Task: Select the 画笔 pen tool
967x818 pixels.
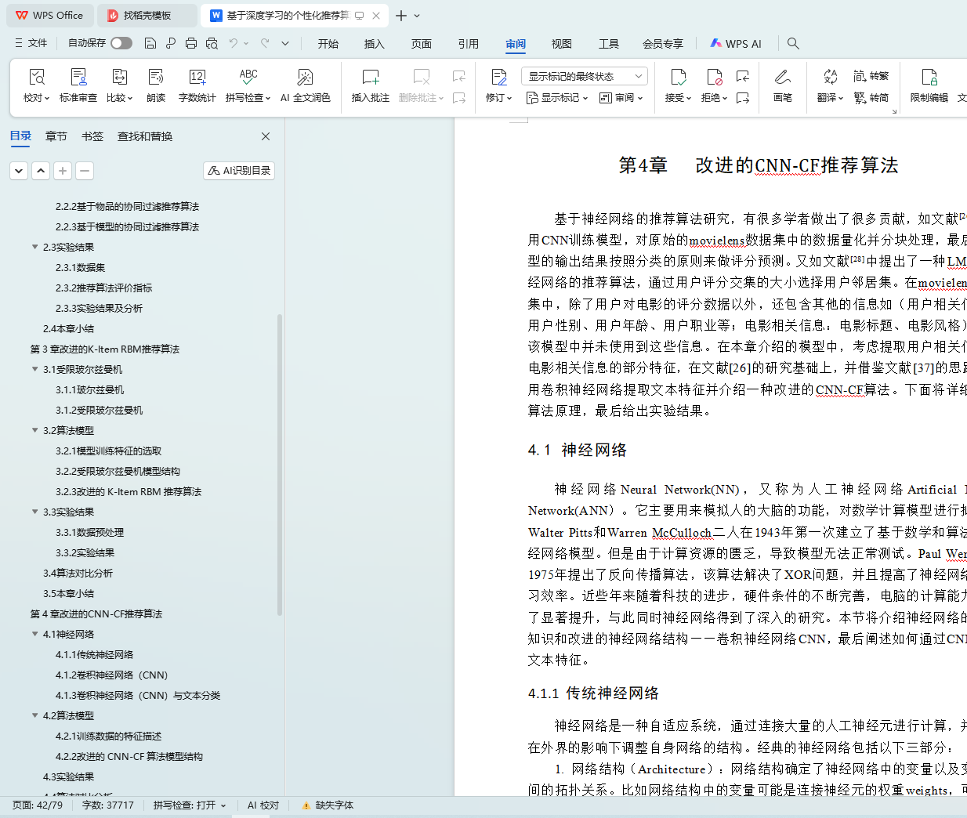Action: point(782,78)
